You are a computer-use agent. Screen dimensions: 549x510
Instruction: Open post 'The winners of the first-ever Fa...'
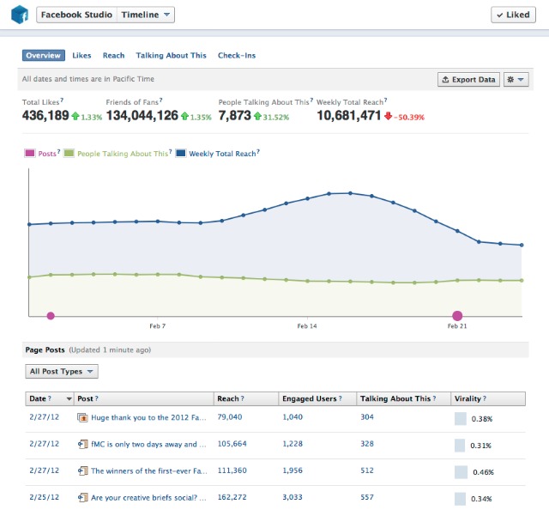[x=148, y=471]
